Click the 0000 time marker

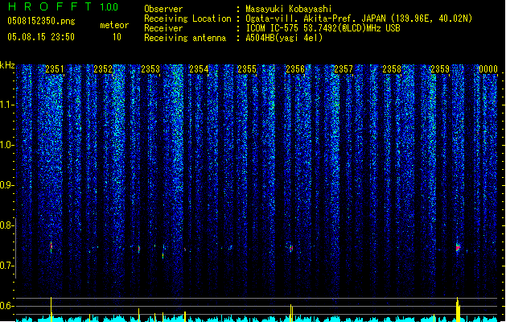tap(488, 69)
